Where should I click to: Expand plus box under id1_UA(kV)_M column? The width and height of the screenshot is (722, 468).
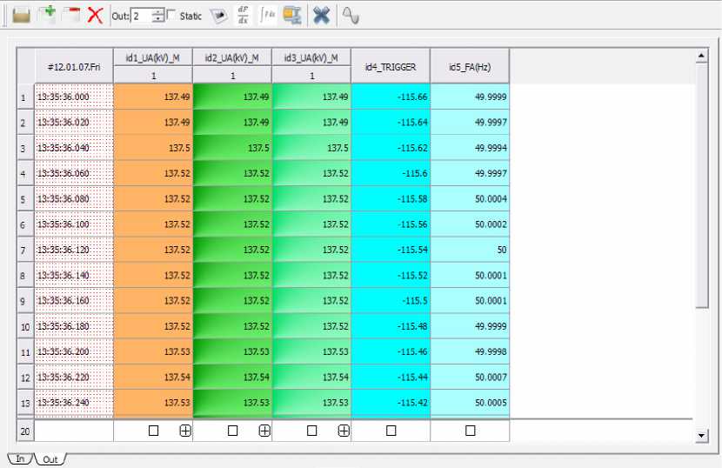[x=185, y=431]
